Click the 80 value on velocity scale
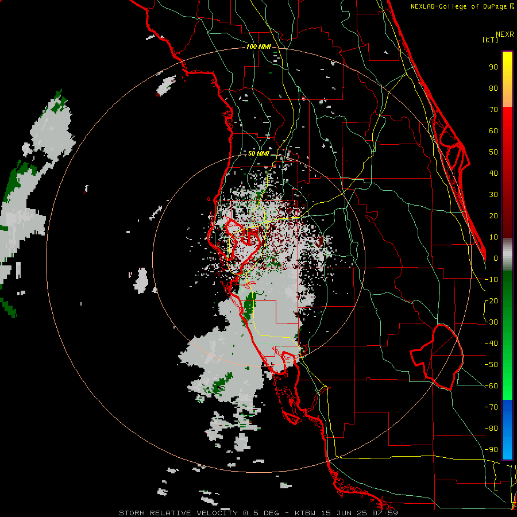Image resolution: width=517 pixels, height=517 pixels. point(493,88)
